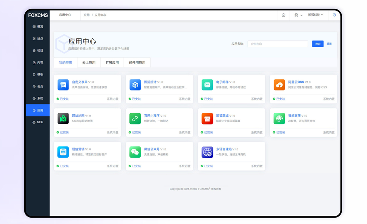Select the 智能客服 headset icon

pyautogui.click(x=279, y=118)
